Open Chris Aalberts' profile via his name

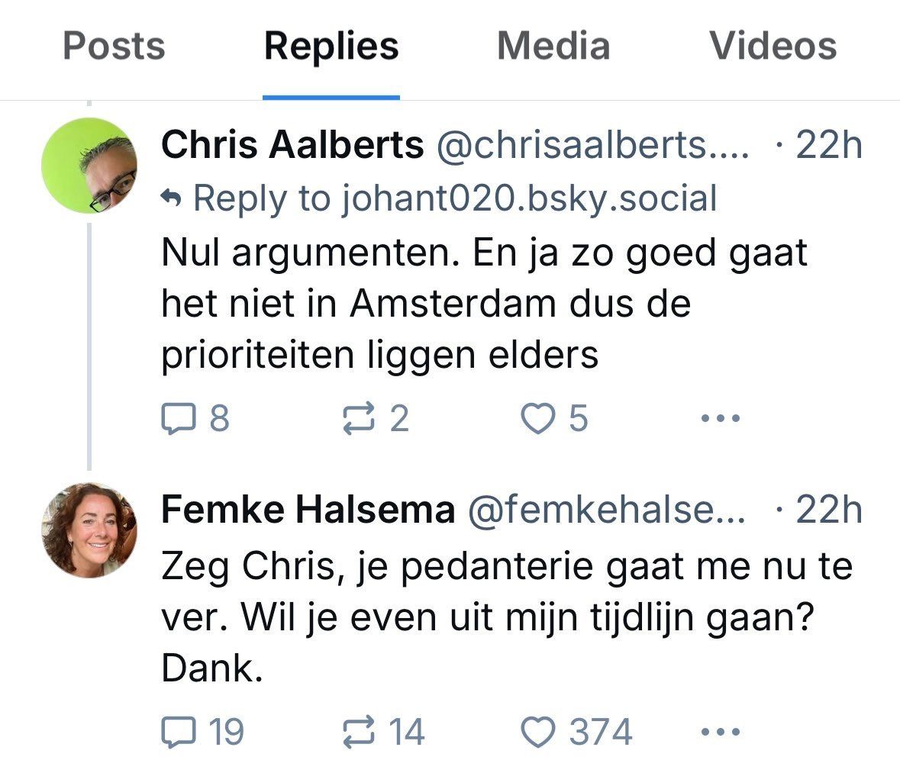292,143
